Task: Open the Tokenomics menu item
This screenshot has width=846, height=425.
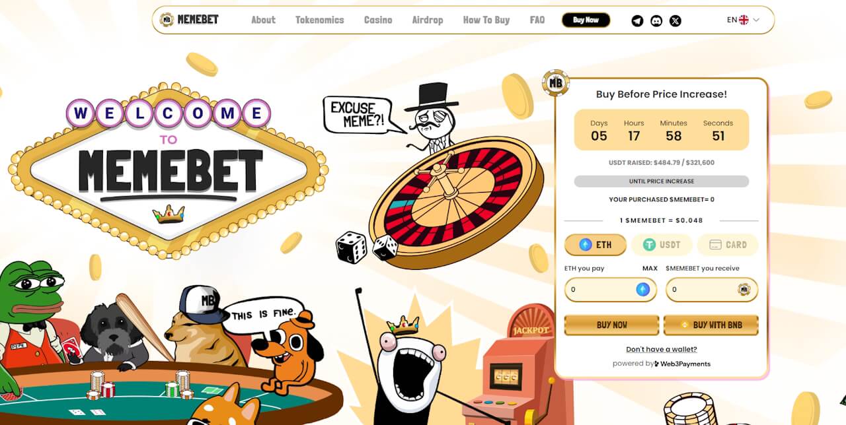Action: [320, 20]
